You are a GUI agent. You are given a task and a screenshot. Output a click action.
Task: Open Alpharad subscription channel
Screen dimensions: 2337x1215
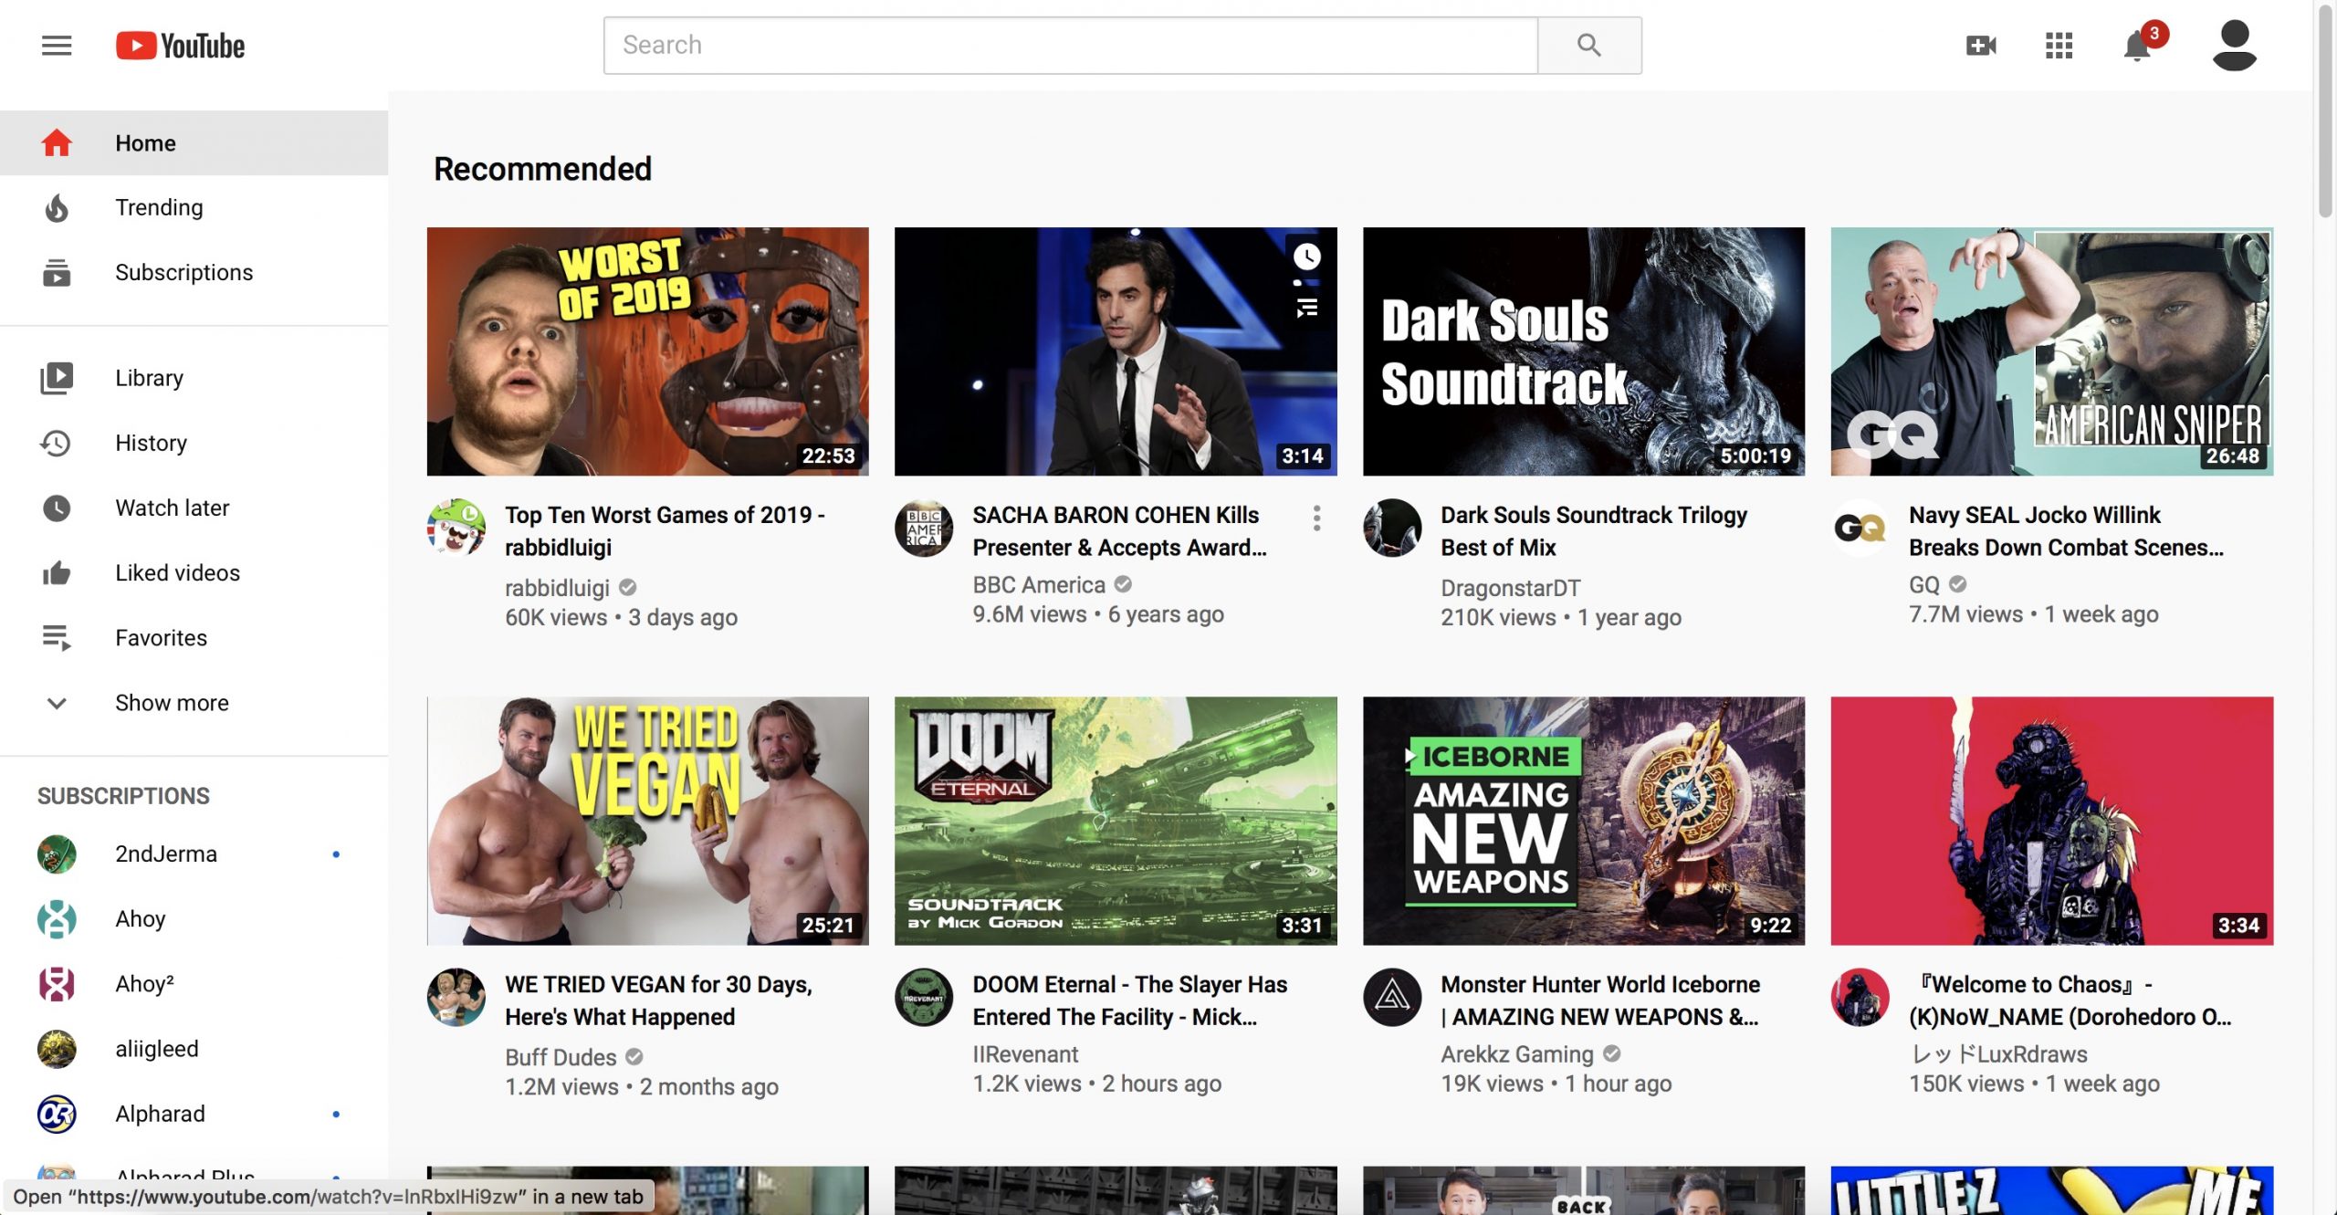194,1114
